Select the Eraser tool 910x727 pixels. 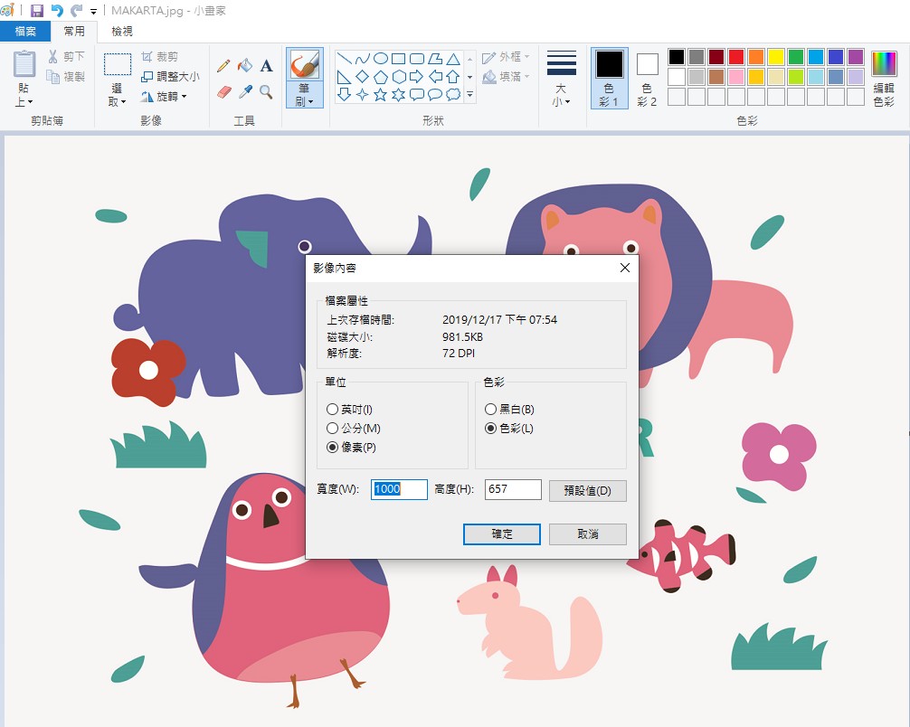pyautogui.click(x=224, y=92)
